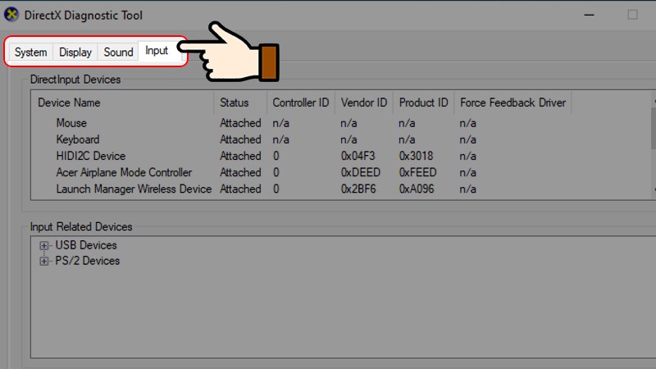The image size is (656, 369).
Task: Click the Force Feedback Driver column header
Action: click(513, 102)
